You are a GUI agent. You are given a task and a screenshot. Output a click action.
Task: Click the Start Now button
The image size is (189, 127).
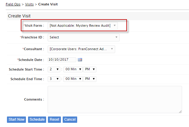[x=16, y=119]
